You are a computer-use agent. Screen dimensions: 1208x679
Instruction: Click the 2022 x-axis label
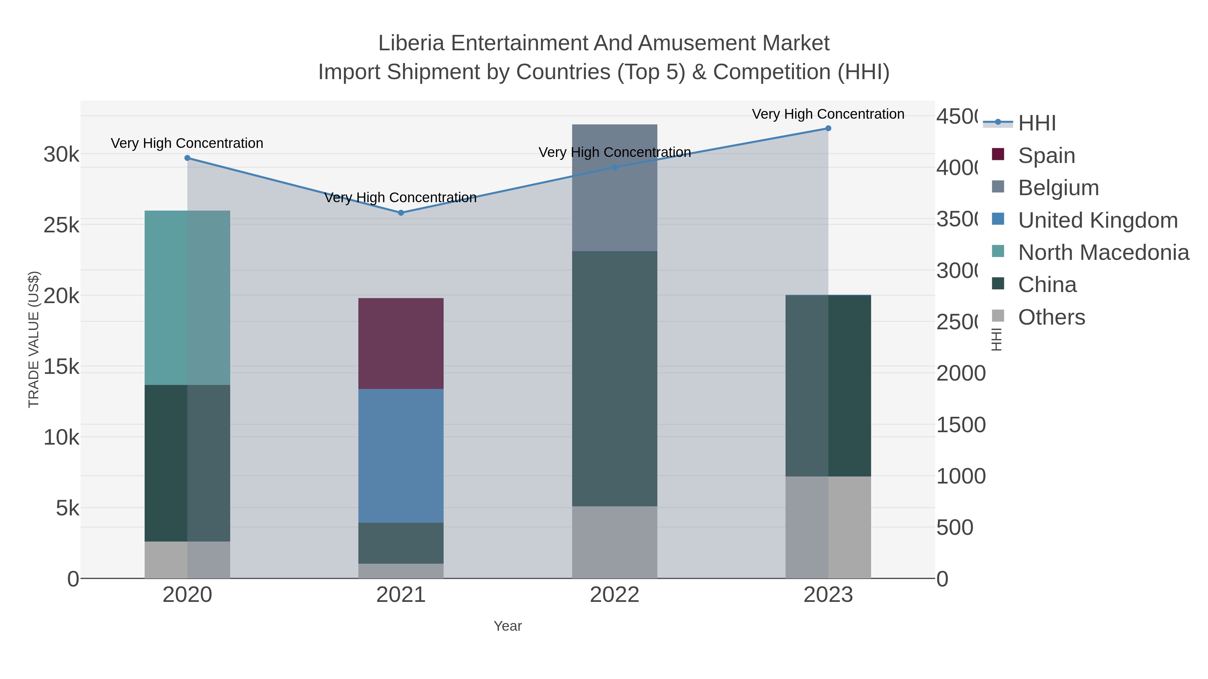[615, 595]
